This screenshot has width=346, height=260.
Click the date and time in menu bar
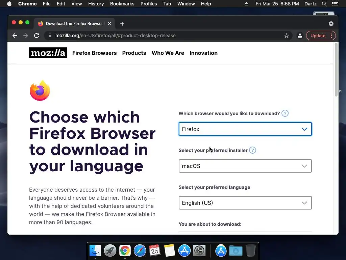[x=277, y=4]
